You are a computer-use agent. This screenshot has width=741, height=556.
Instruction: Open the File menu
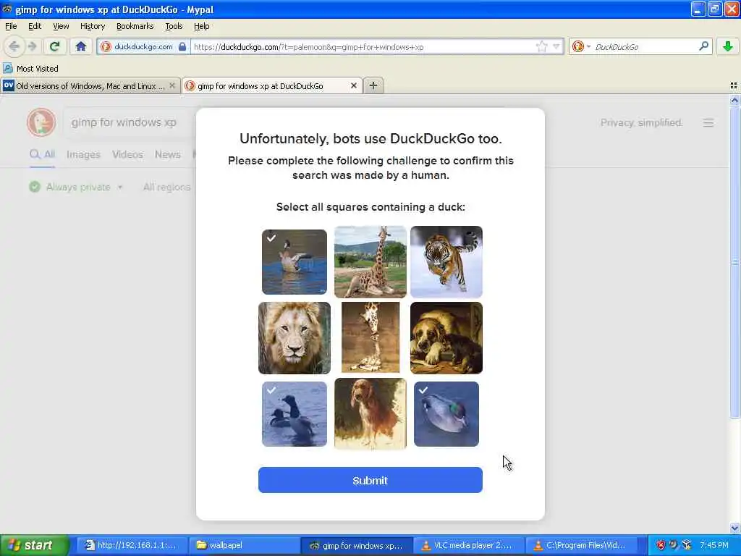pyautogui.click(x=11, y=26)
